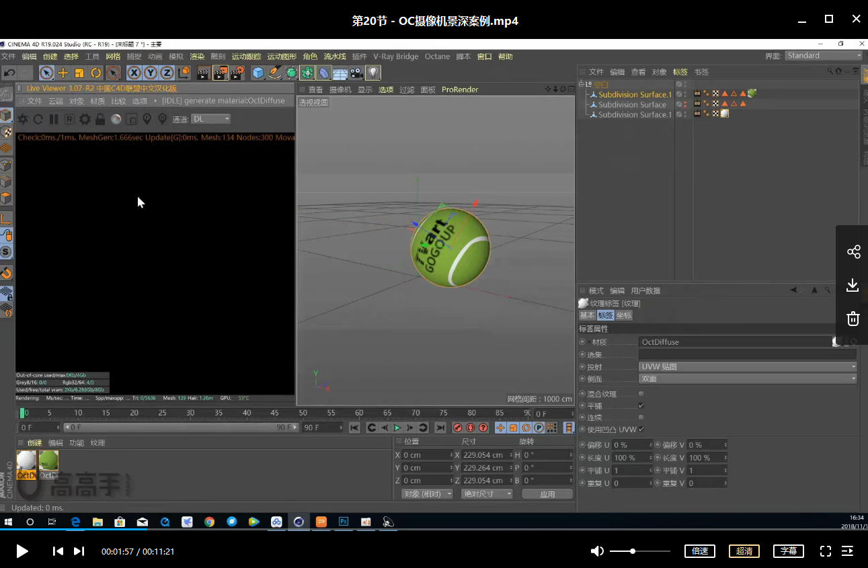
Task: Switch to the 坐标 tab in attributes
Action: (623, 315)
